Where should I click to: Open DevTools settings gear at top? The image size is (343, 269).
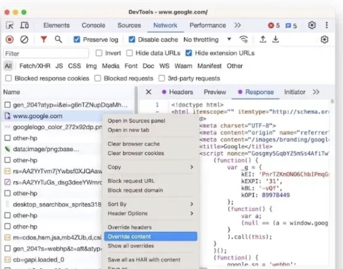(312, 25)
